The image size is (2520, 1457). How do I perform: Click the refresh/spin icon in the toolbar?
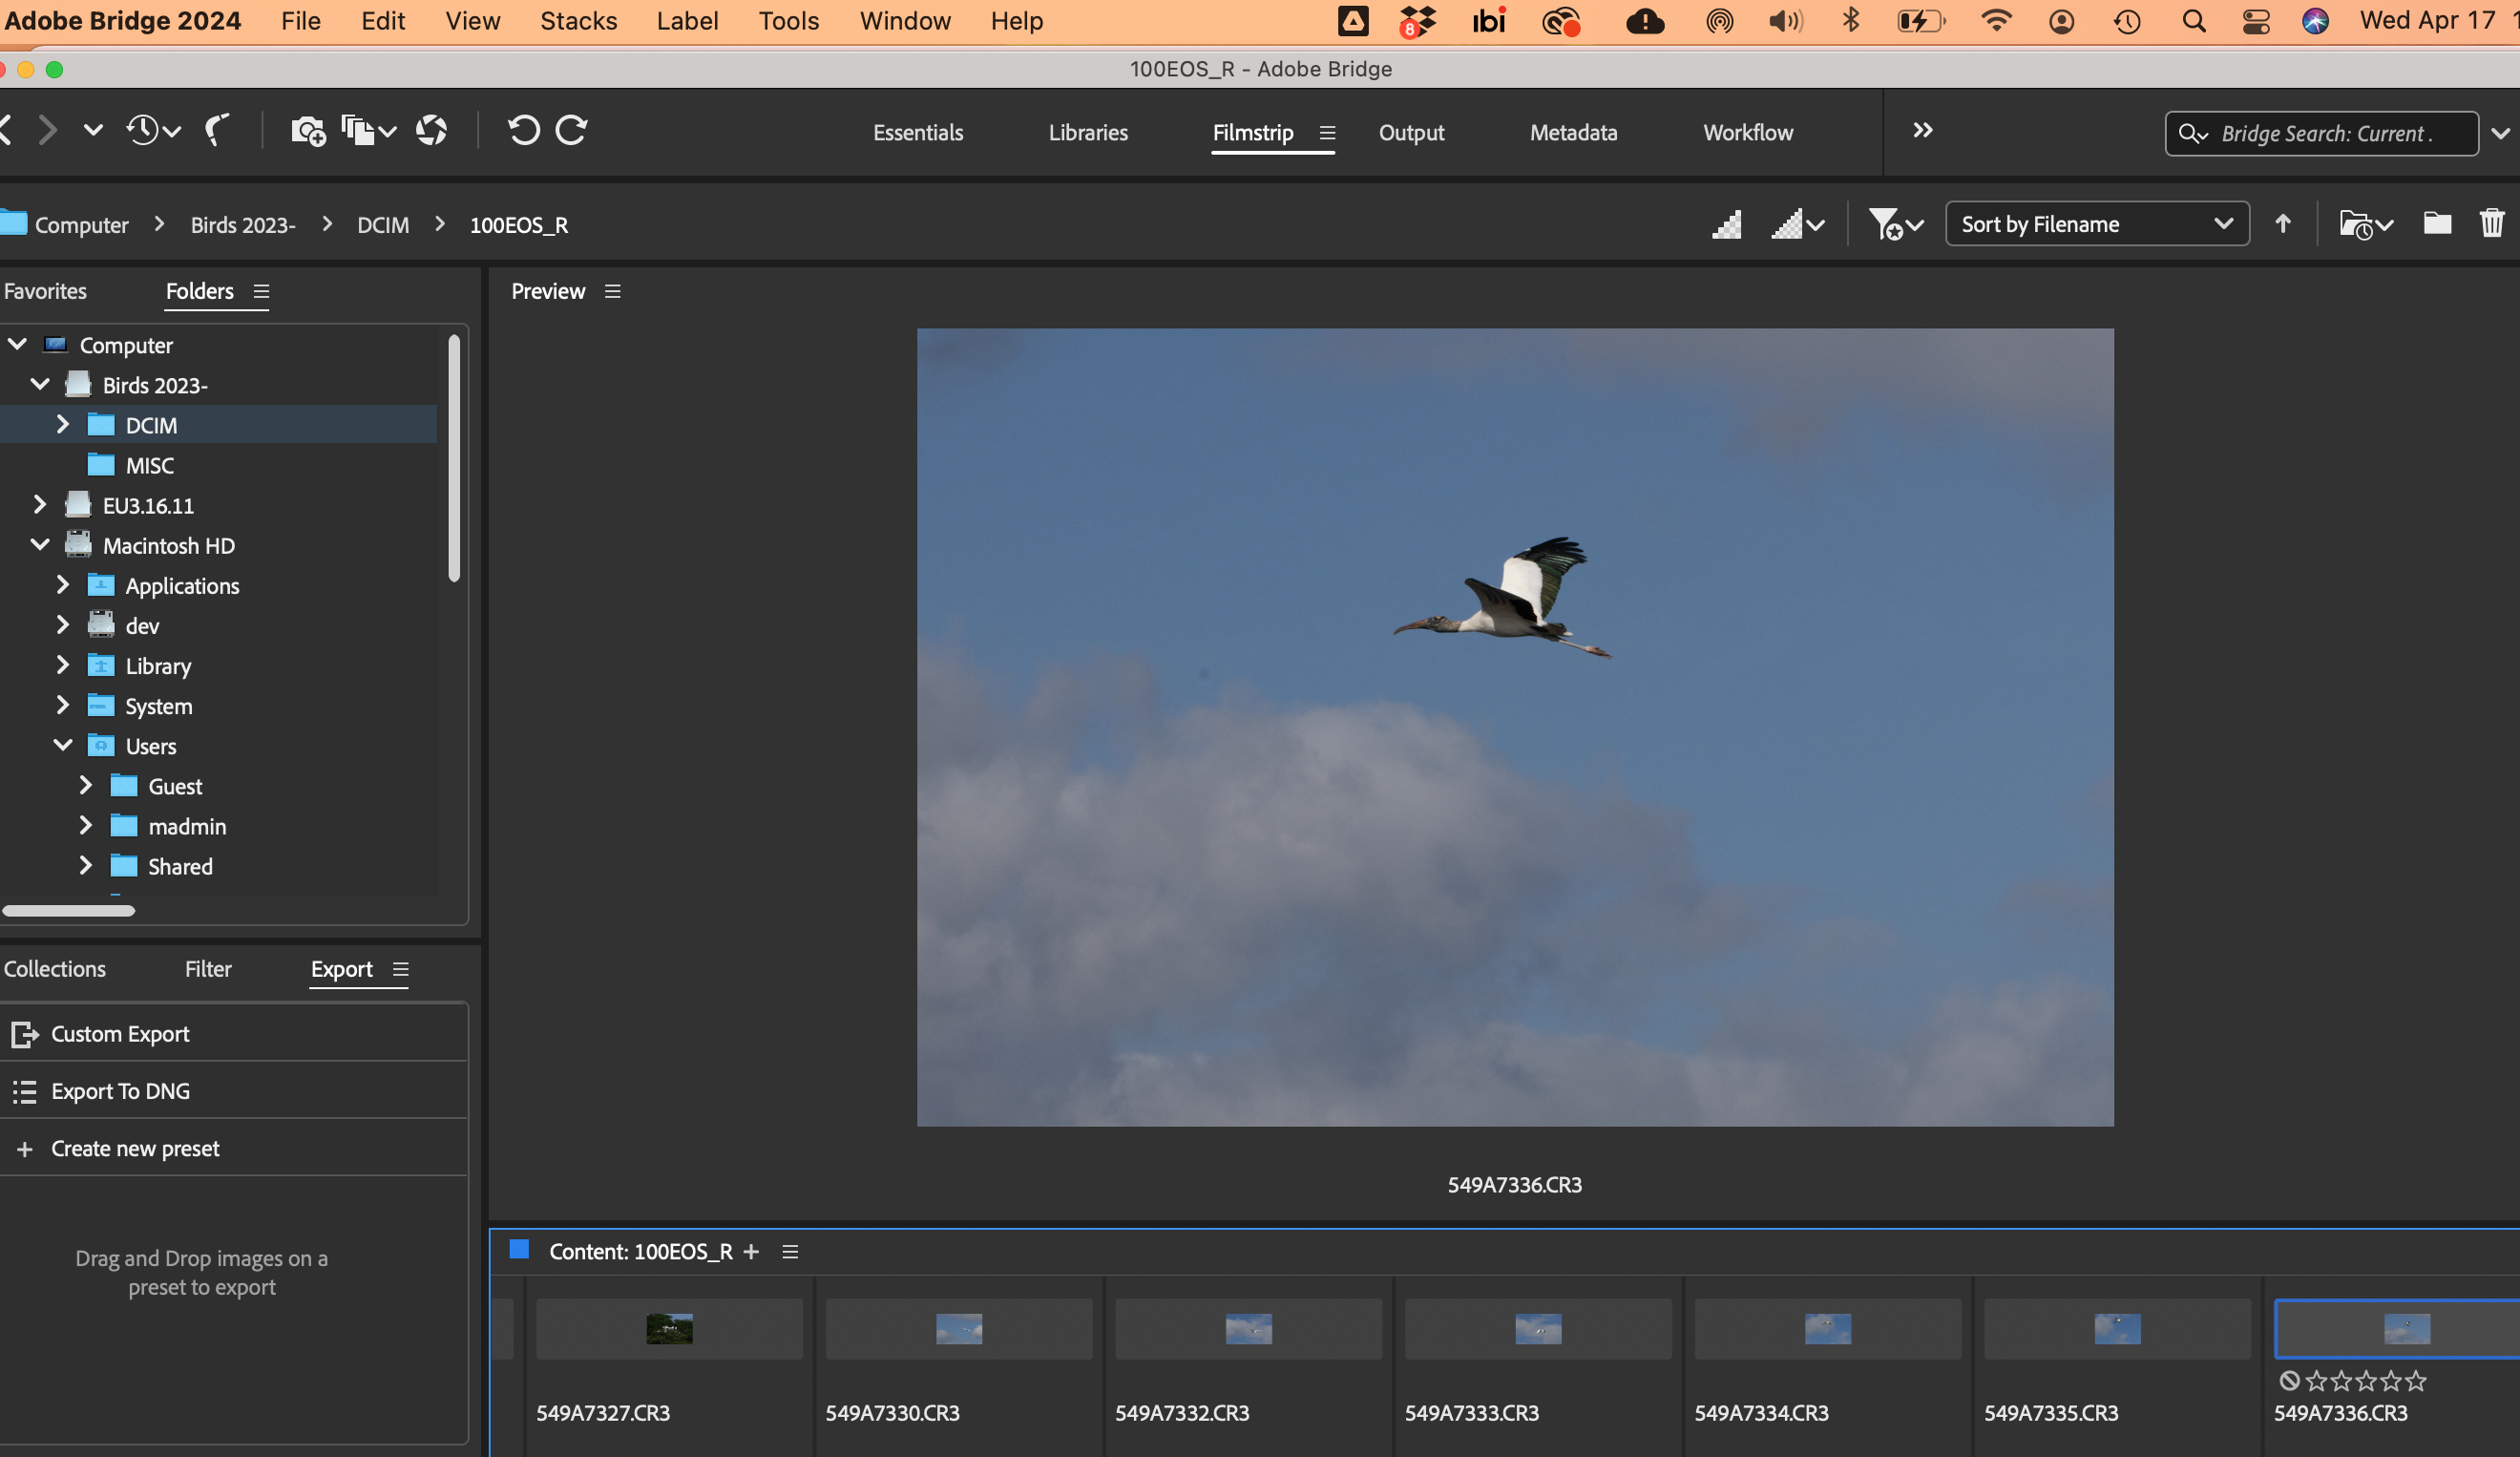point(432,131)
